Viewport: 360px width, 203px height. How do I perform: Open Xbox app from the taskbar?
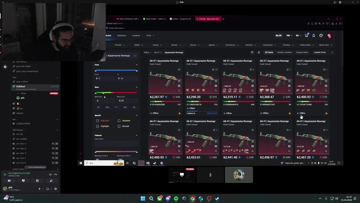tap(159, 198)
